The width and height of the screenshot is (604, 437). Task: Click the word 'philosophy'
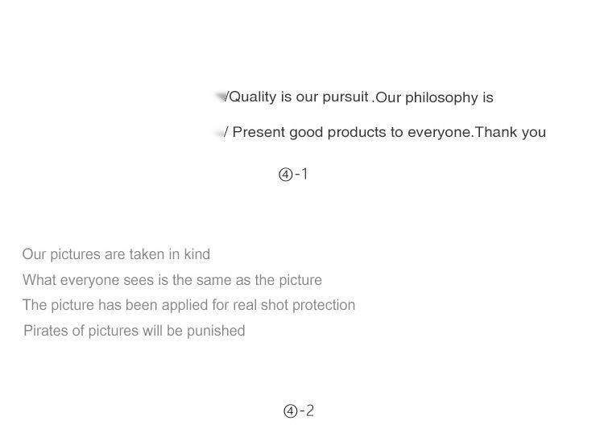(x=442, y=98)
